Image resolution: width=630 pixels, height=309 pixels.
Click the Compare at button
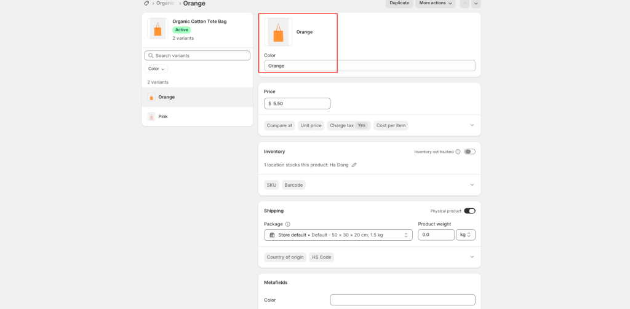[279, 125]
